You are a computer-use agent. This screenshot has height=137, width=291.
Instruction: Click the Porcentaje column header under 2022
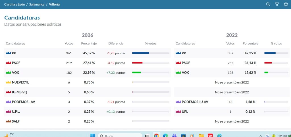pyautogui.click(x=250, y=43)
